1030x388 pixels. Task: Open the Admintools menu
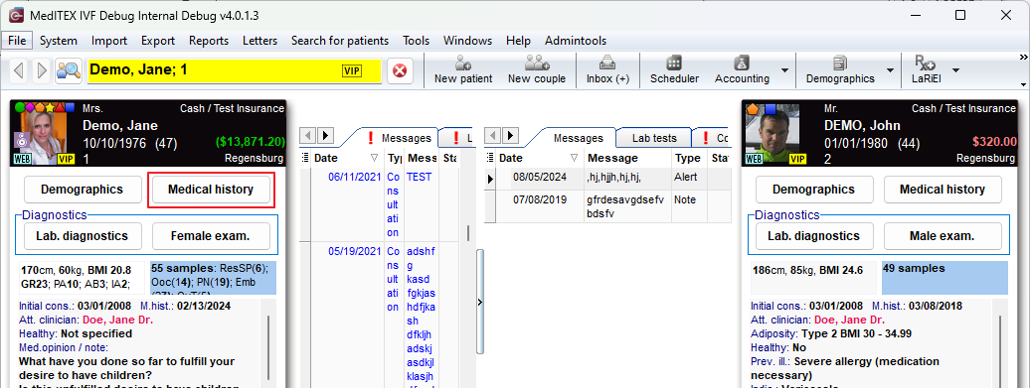pos(576,41)
